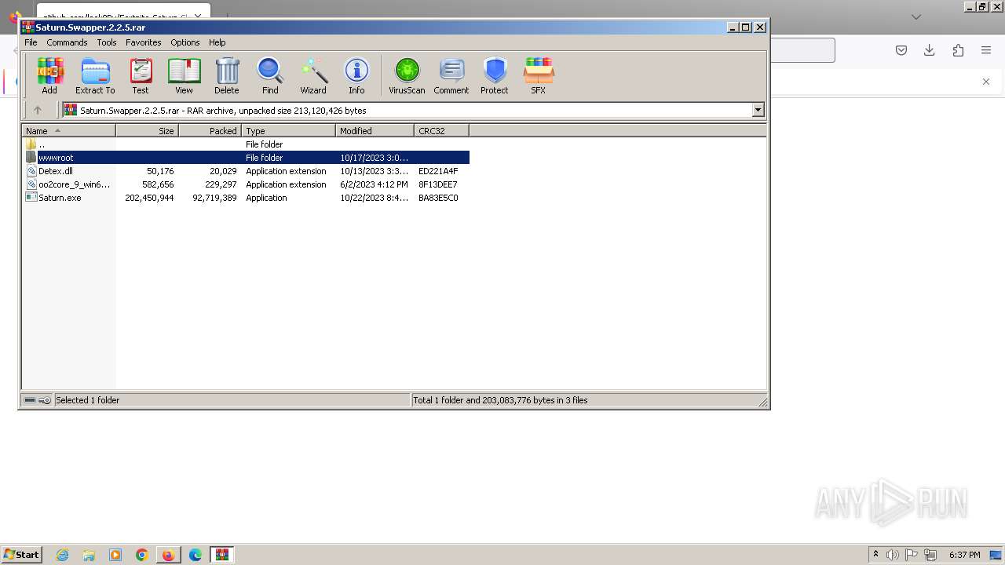Dismiss the Firefox notification bar

tap(986, 82)
